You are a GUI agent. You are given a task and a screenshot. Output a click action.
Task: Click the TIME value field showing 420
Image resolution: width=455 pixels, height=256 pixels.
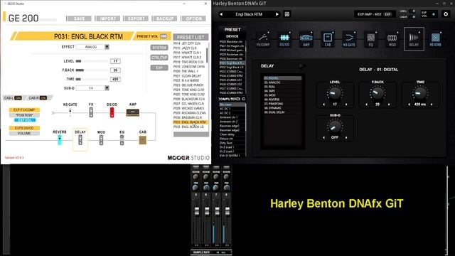coord(115,79)
